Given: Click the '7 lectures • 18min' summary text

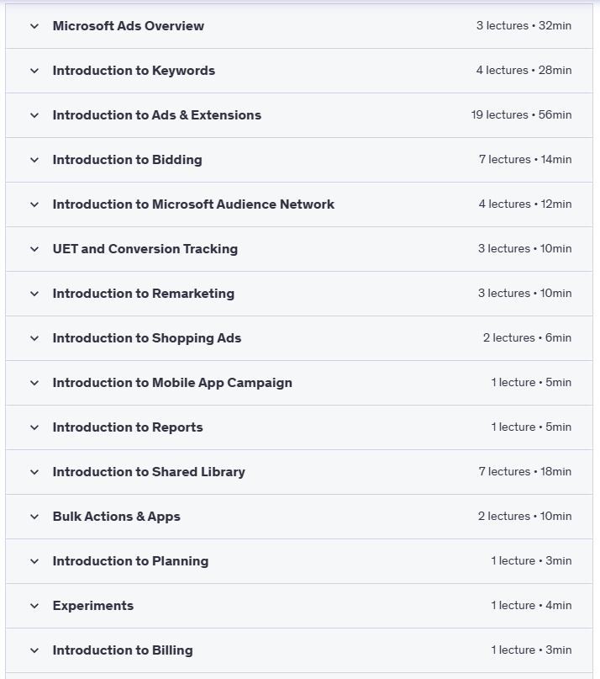Looking at the screenshot, I should point(525,472).
